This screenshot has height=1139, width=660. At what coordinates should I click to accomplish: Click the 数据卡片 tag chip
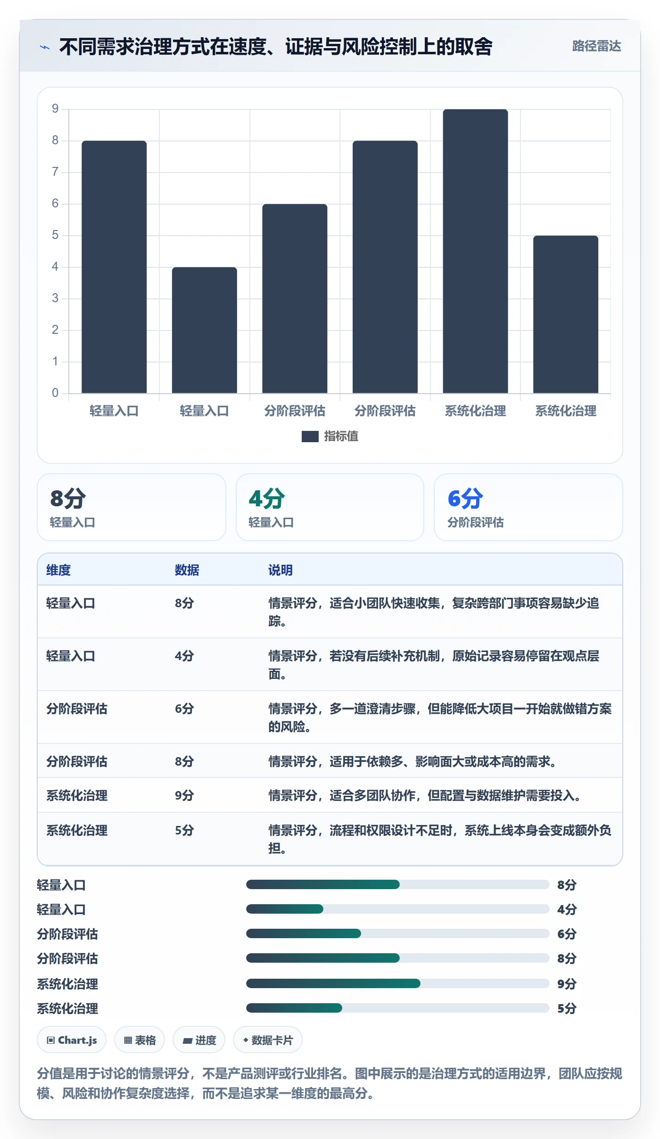[268, 1040]
